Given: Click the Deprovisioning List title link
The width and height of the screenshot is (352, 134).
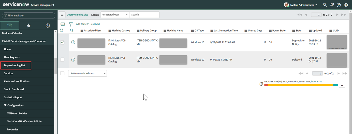Looking at the screenshot, I should [77, 15].
